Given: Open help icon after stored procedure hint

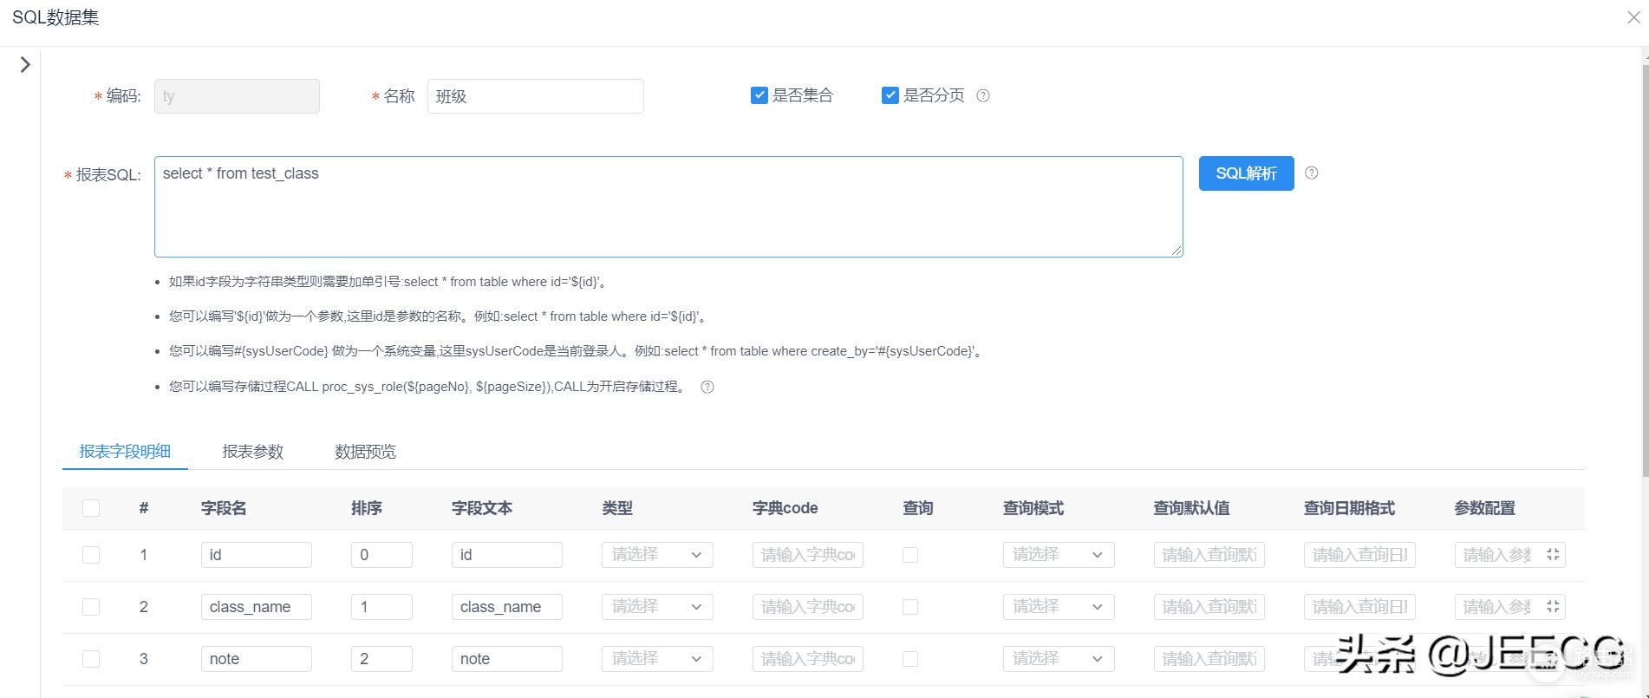Looking at the screenshot, I should coord(707,387).
